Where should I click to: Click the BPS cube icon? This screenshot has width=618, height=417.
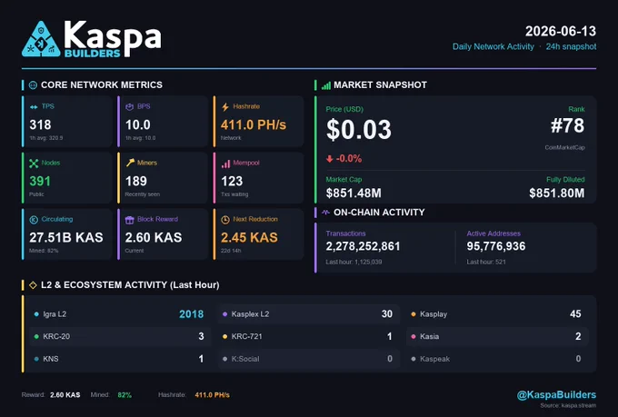coord(129,107)
